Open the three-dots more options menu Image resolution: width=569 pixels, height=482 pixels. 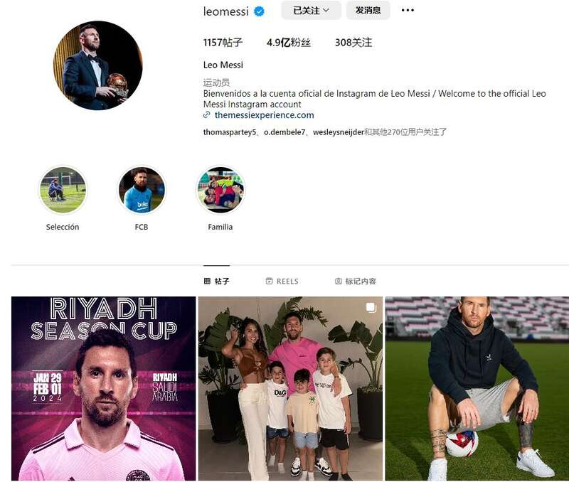point(408,10)
